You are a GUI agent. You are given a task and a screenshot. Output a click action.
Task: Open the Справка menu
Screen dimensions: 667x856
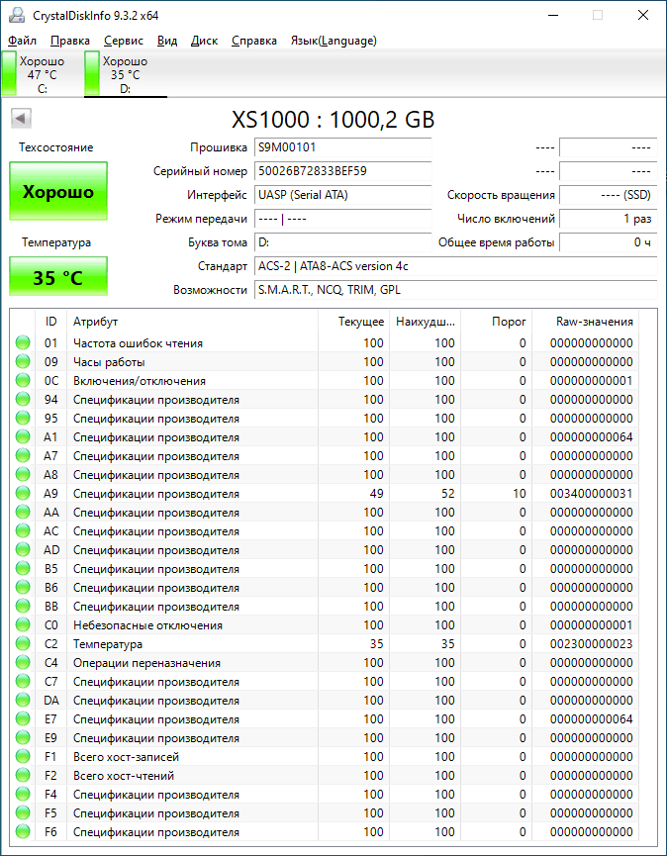coord(253,41)
